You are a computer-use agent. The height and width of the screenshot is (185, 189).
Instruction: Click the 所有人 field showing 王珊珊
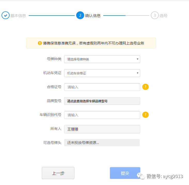tap(102, 129)
